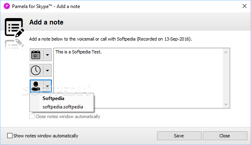Click the person insert-contact icon
The height and width of the screenshot is (145, 251).
click(x=36, y=86)
